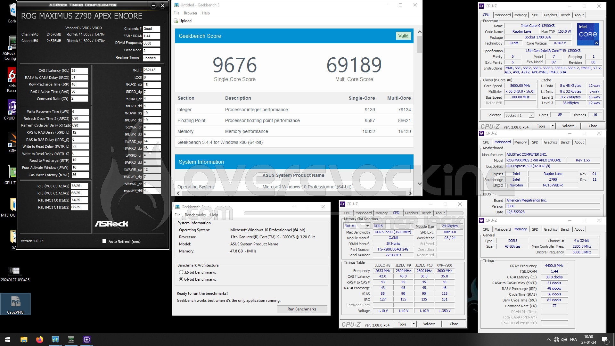Open the 3DM desktop shortcut
The width and height of the screenshot is (615, 346).
[12, 142]
